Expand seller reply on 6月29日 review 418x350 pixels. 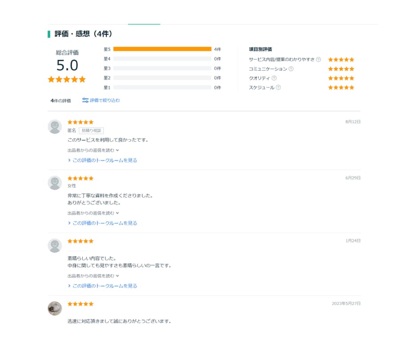[93, 213]
